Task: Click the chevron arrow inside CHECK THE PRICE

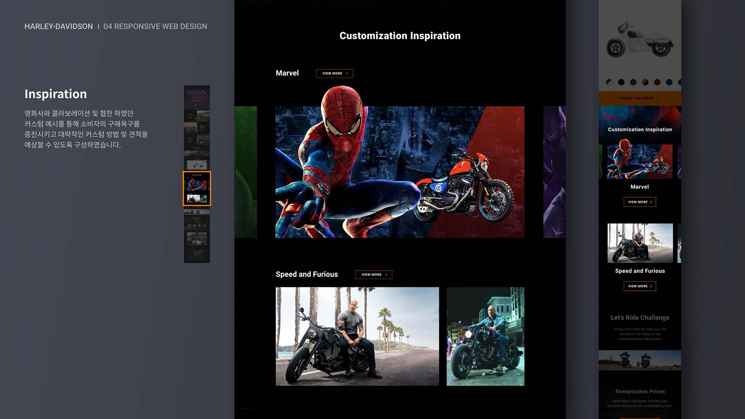Action: (x=658, y=98)
